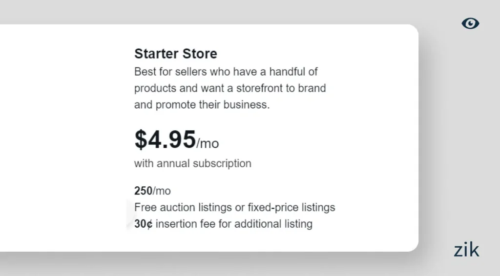Click the 'Free auction listings' text
500x276 pixels.
point(183,207)
